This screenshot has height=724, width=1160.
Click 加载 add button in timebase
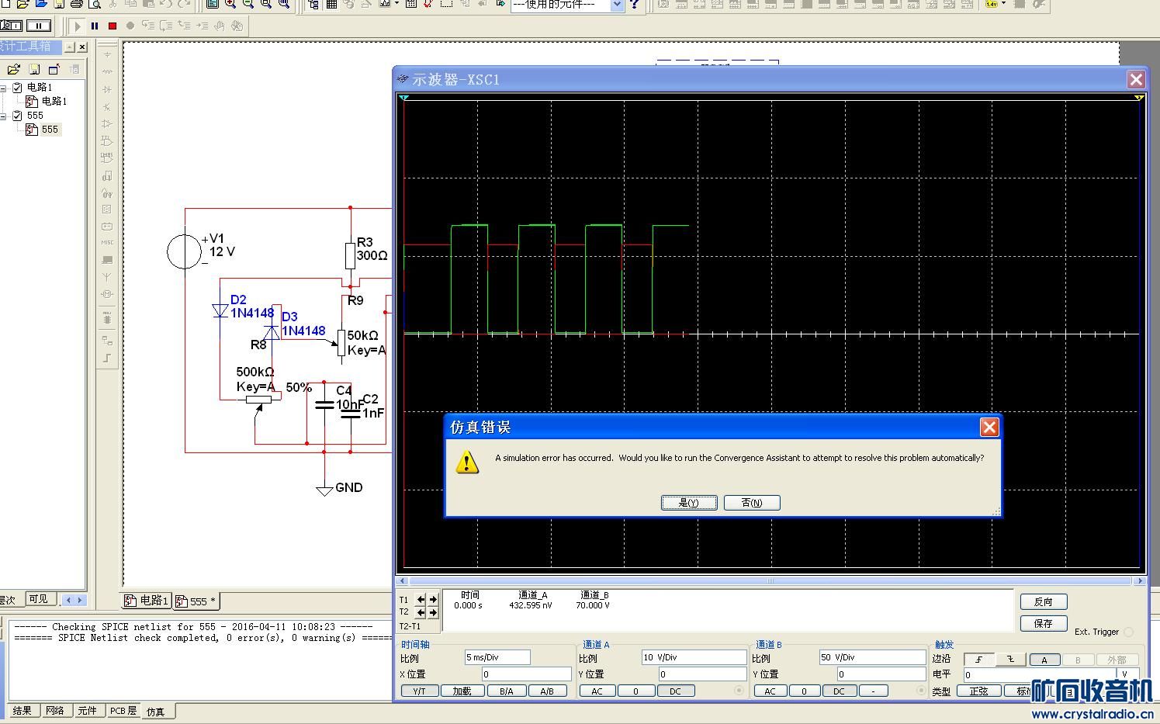tap(462, 691)
